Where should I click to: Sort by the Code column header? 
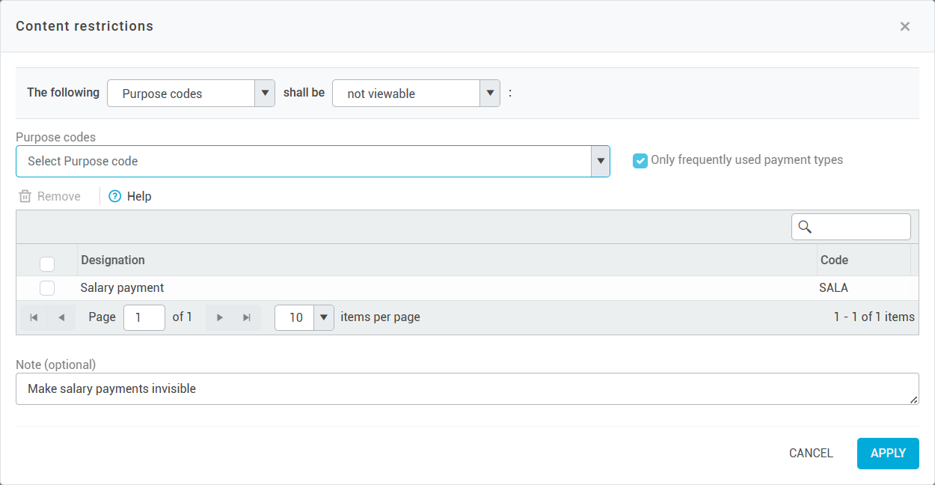click(x=834, y=260)
